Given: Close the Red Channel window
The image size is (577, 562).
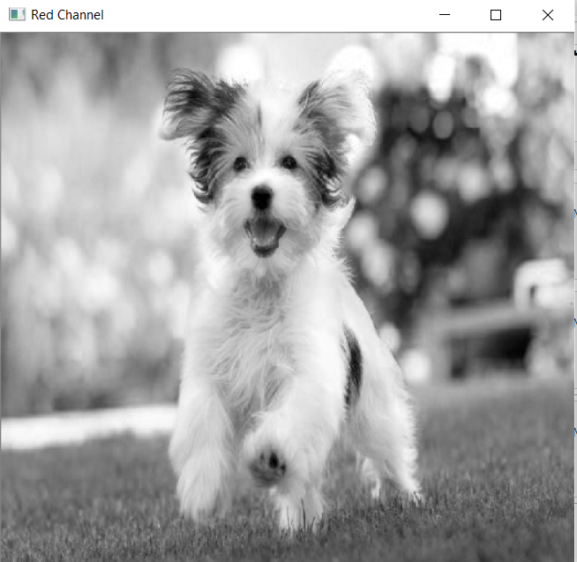Looking at the screenshot, I should tap(548, 15).
